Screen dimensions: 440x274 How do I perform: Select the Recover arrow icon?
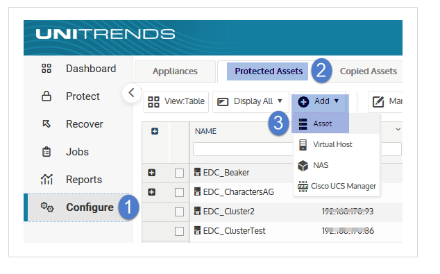[46, 123]
